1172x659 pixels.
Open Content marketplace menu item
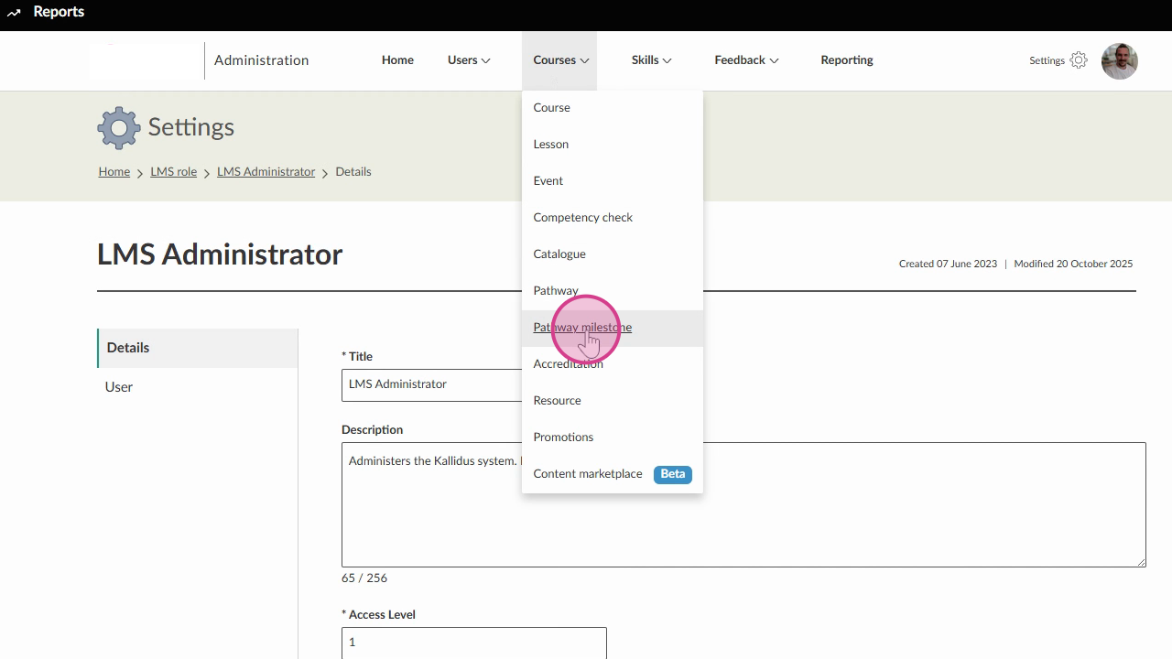[588, 474]
